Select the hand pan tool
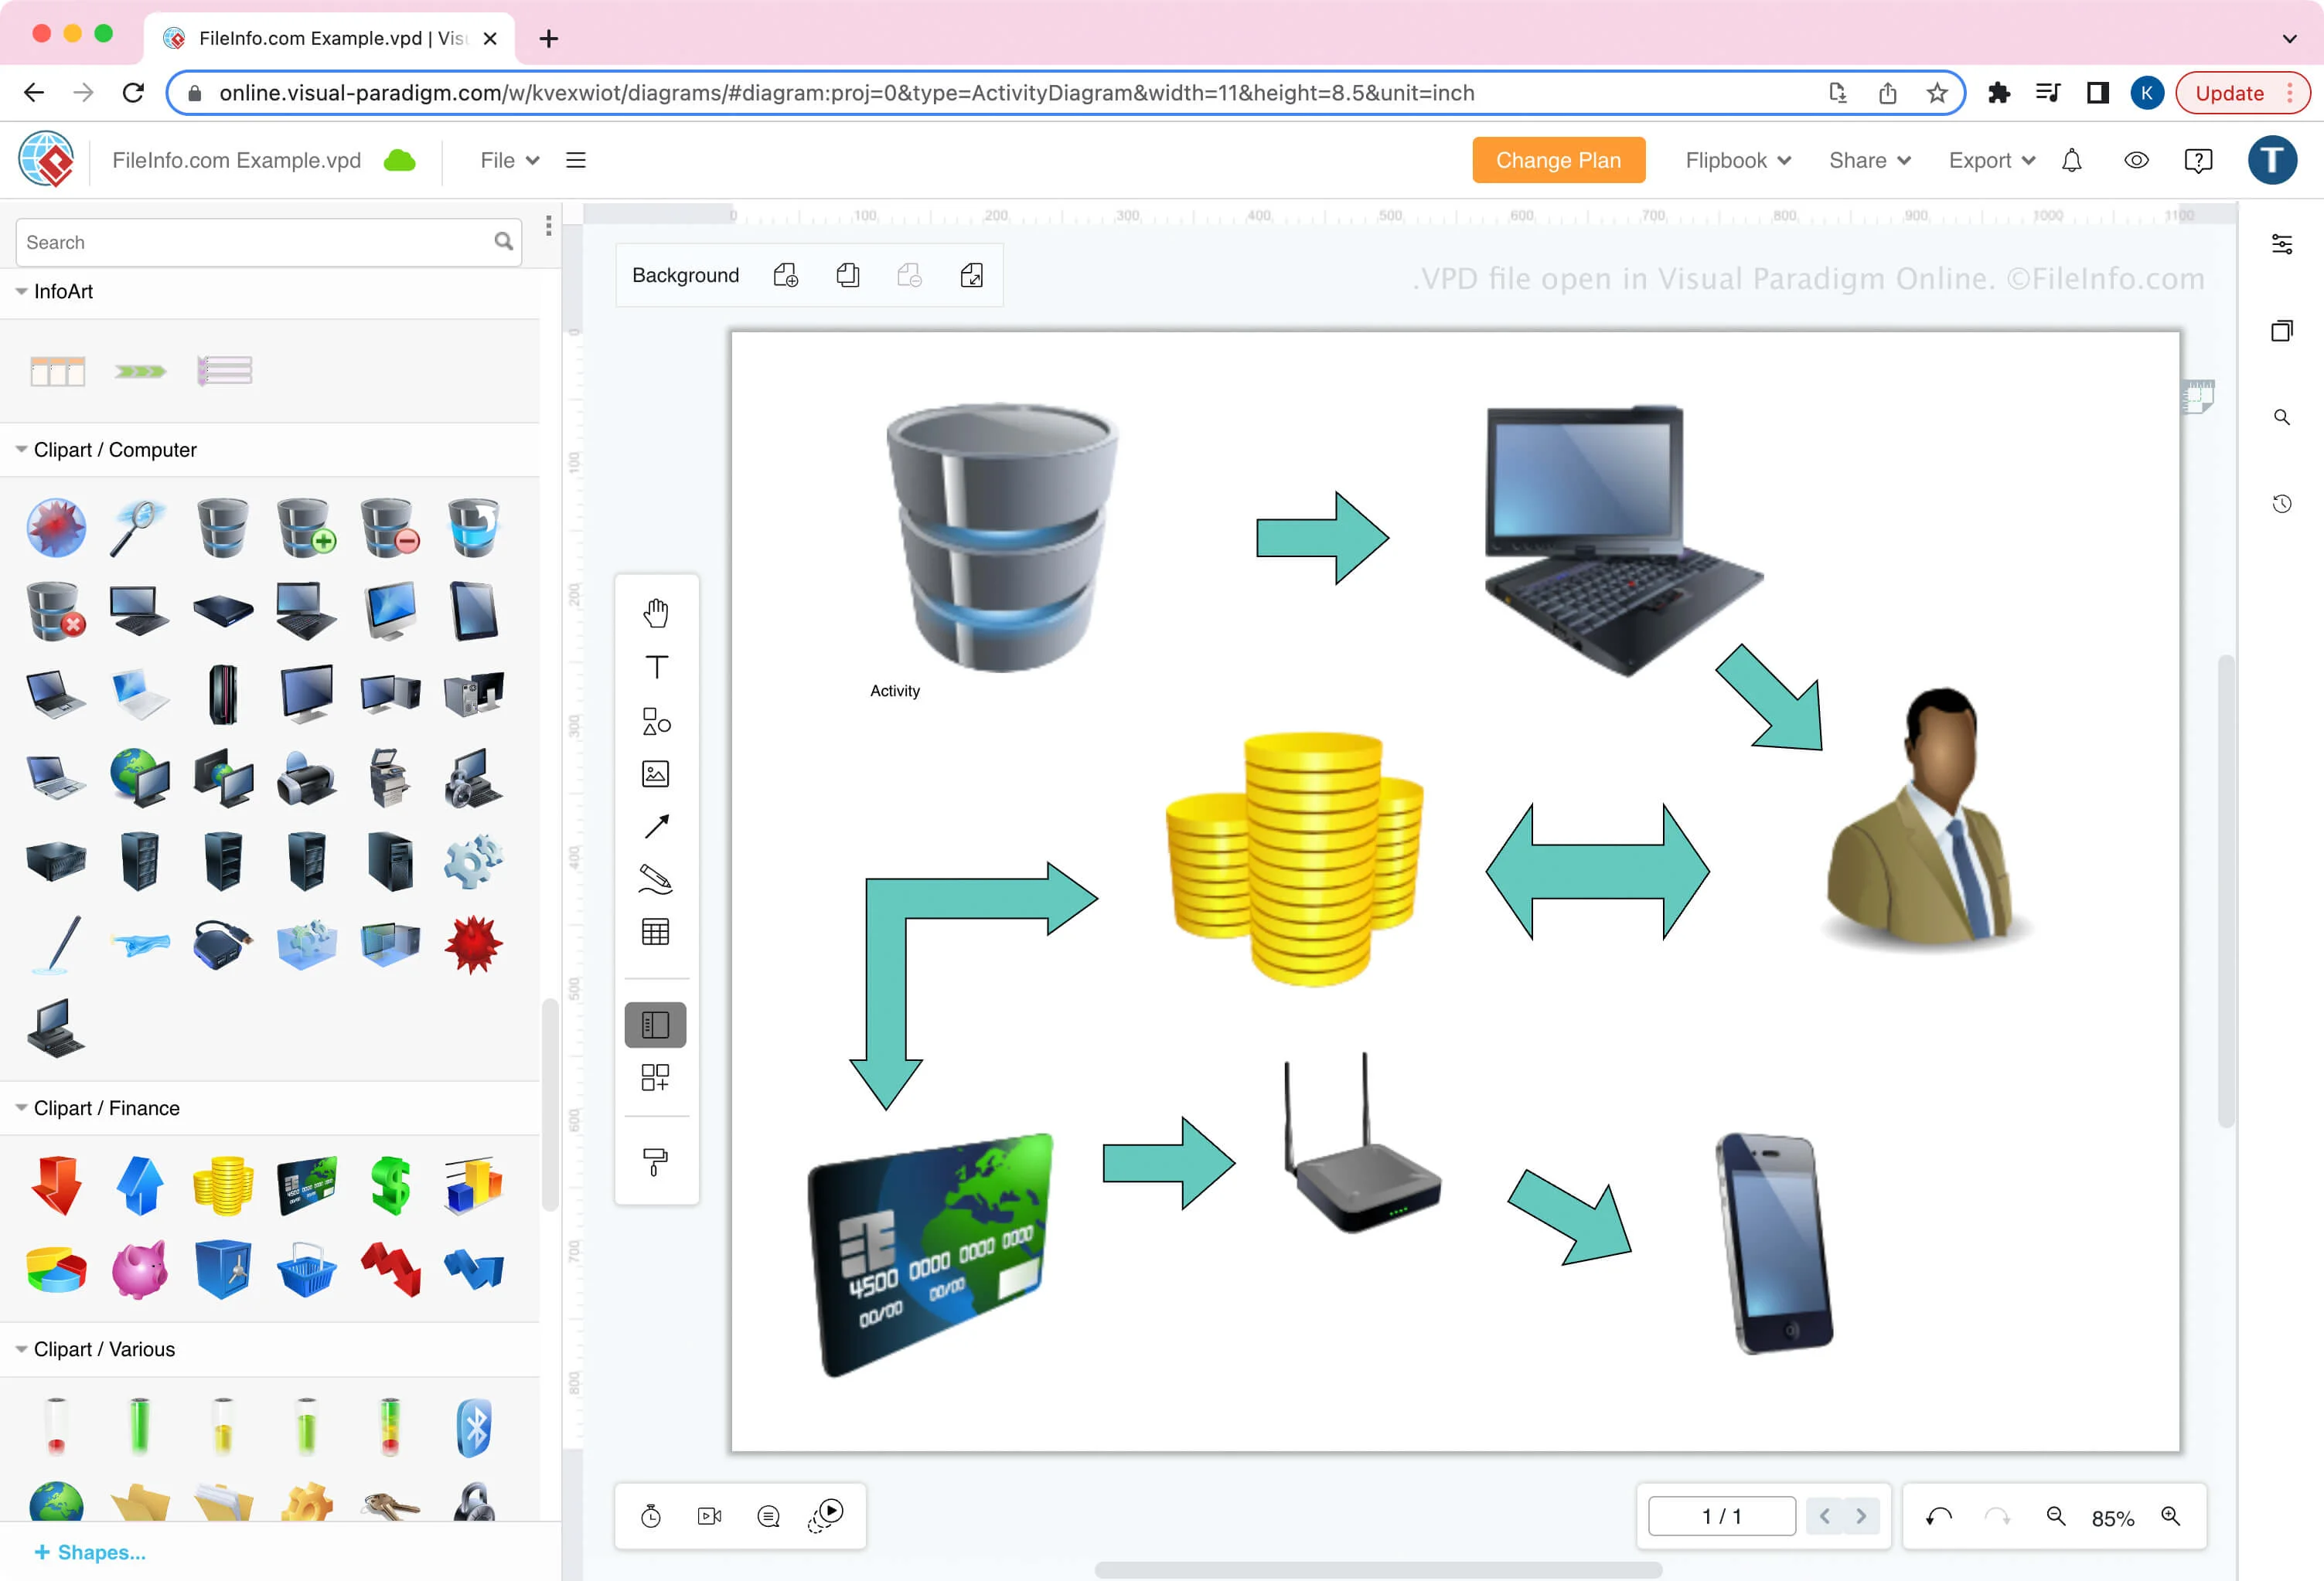Image resolution: width=2324 pixels, height=1581 pixels. tap(656, 613)
